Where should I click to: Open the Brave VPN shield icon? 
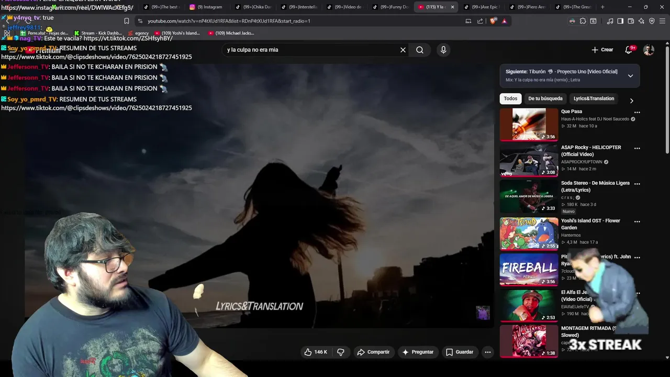click(652, 21)
